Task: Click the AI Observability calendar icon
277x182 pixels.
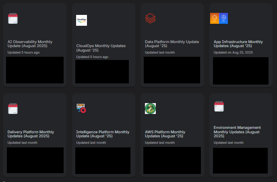Action: (13, 18)
